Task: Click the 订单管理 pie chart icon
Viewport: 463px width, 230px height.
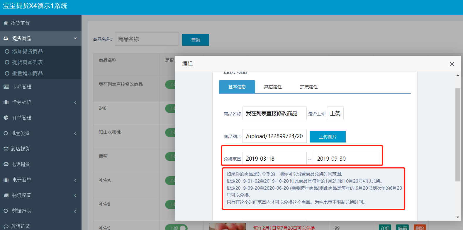Action: 6,118
